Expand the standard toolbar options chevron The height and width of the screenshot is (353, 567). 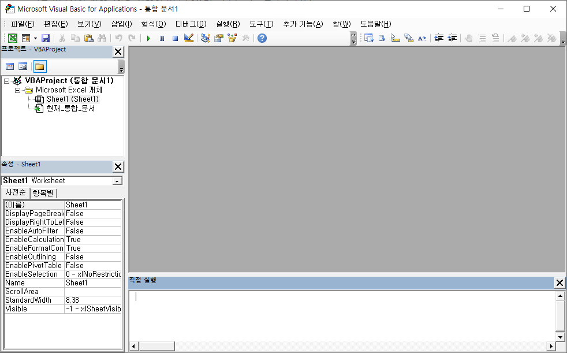click(353, 38)
